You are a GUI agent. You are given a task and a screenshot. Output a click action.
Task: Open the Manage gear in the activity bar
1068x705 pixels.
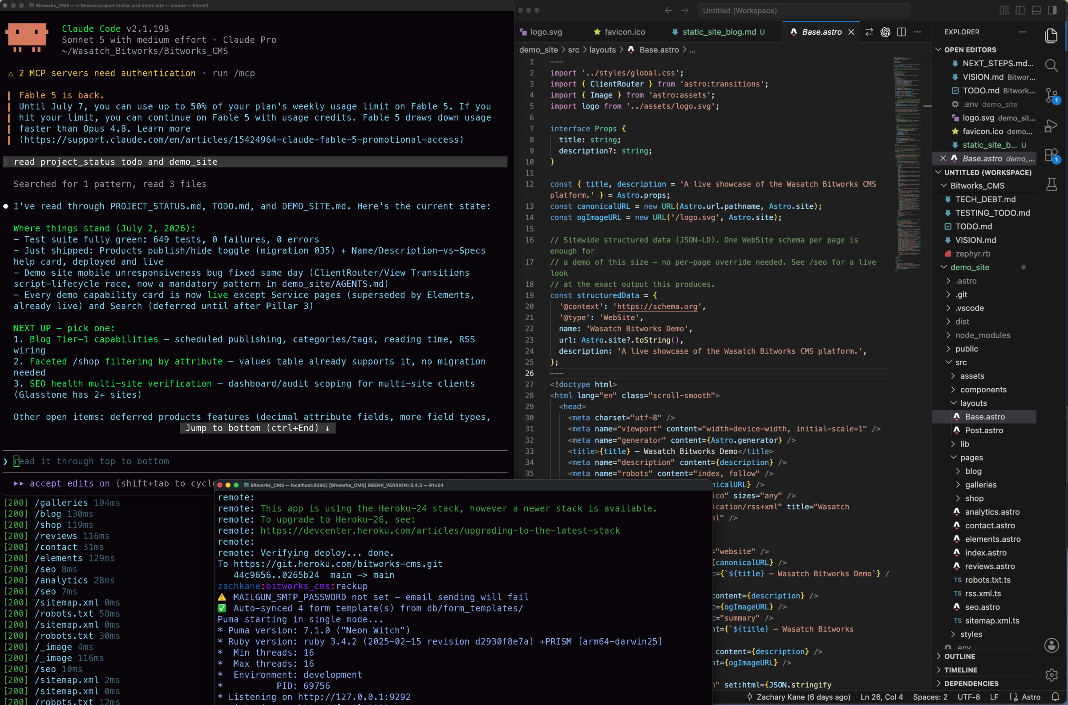pos(1052,675)
